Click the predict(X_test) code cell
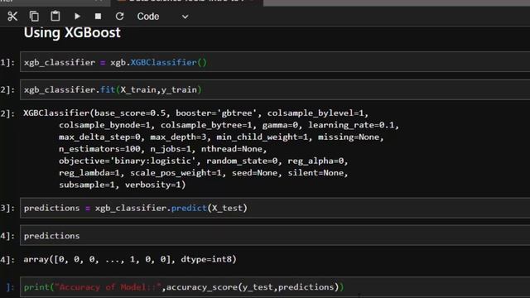The image size is (530, 298). click(x=275, y=208)
